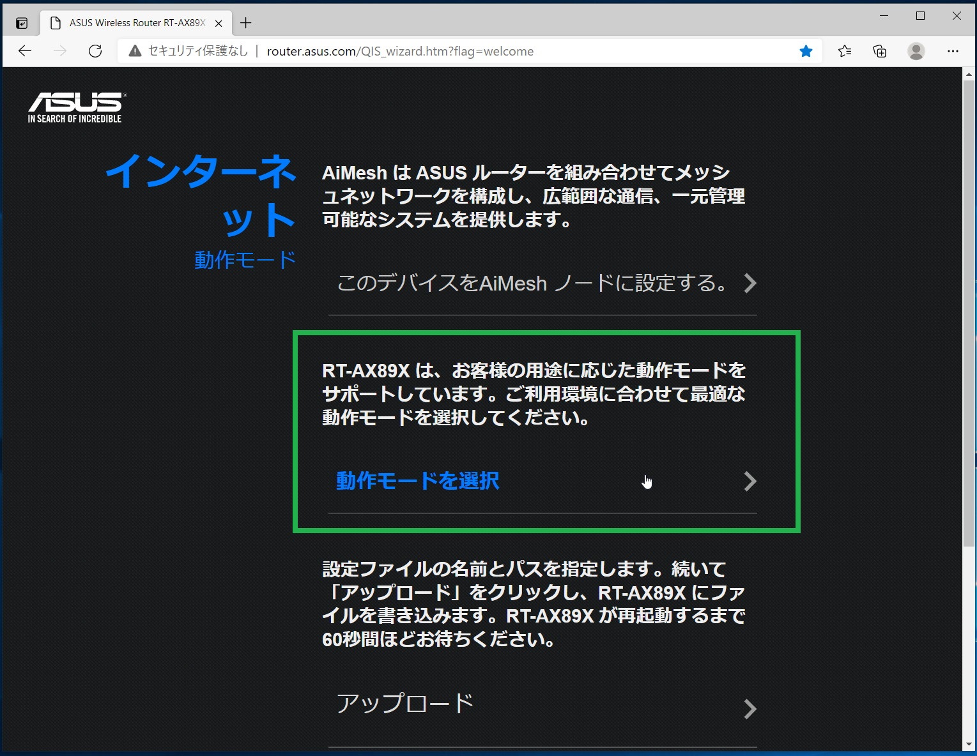Click the chevron beside 動作モードを選択

click(x=750, y=481)
